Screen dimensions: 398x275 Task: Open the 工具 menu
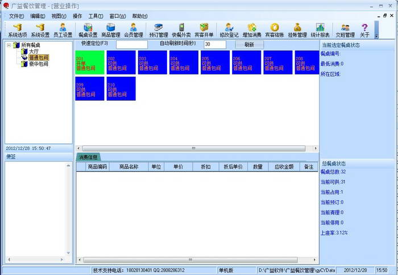coord(96,16)
